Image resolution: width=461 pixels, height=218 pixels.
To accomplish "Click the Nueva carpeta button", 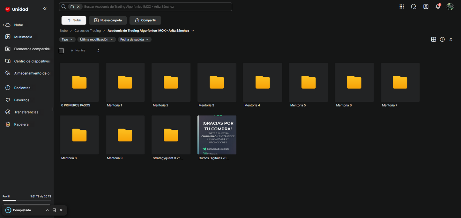I will (108, 20).
